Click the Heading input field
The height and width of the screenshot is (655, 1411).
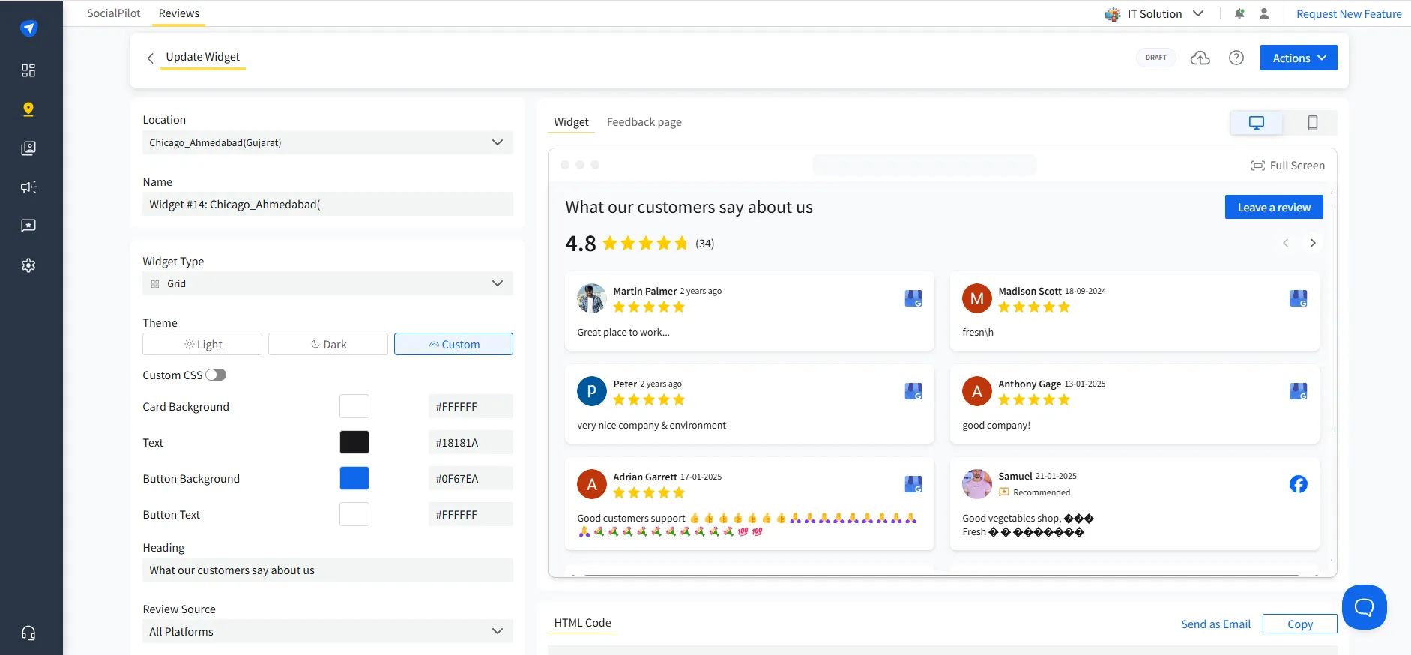point(328,570)
